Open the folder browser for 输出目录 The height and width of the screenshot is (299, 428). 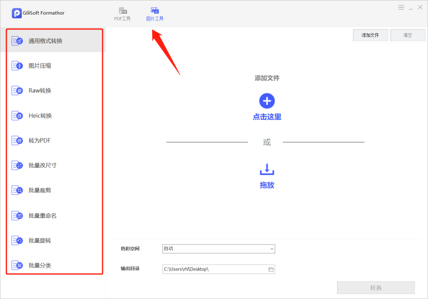(271, 269)
